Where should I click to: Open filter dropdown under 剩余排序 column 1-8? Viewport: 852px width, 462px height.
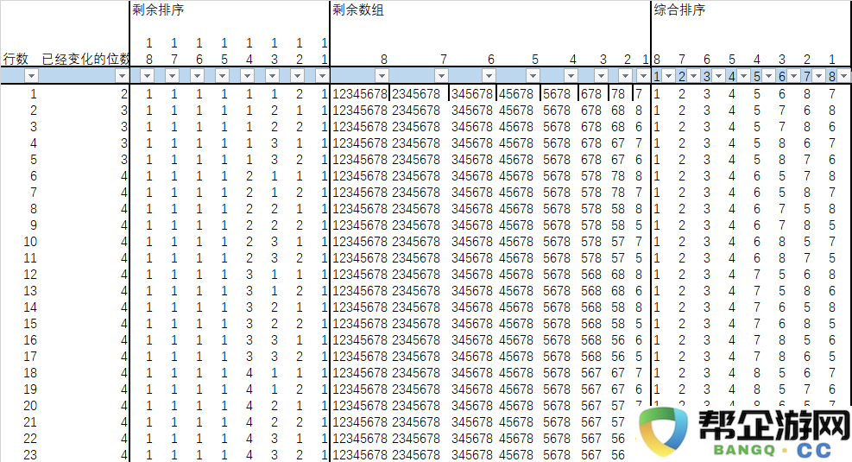click(148, 75)
